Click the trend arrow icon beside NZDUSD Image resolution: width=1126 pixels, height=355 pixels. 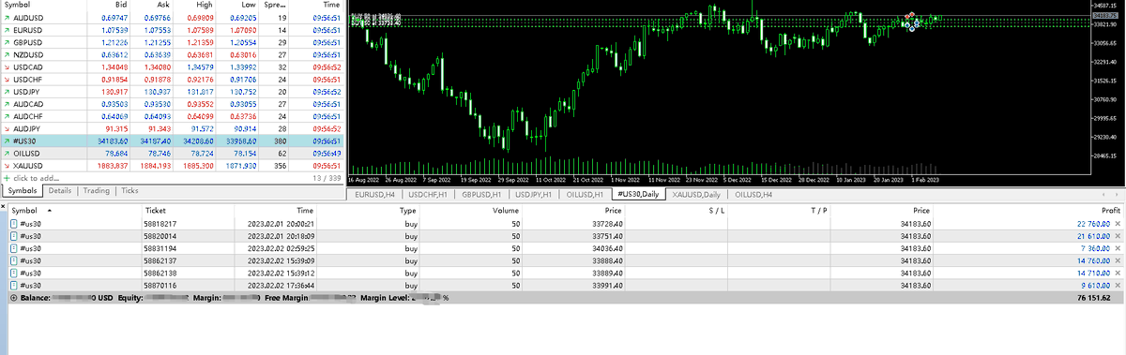click(x=7, y=54)
